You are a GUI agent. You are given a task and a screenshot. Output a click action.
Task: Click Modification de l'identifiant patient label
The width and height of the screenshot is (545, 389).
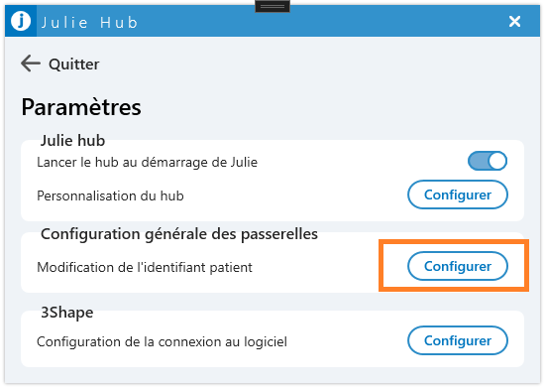pyautogui.click(x=145, y=268)
